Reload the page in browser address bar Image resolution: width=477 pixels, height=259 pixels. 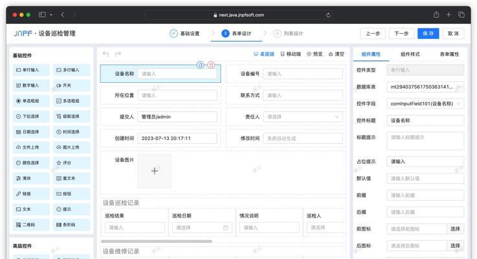(x=328, y=15)
